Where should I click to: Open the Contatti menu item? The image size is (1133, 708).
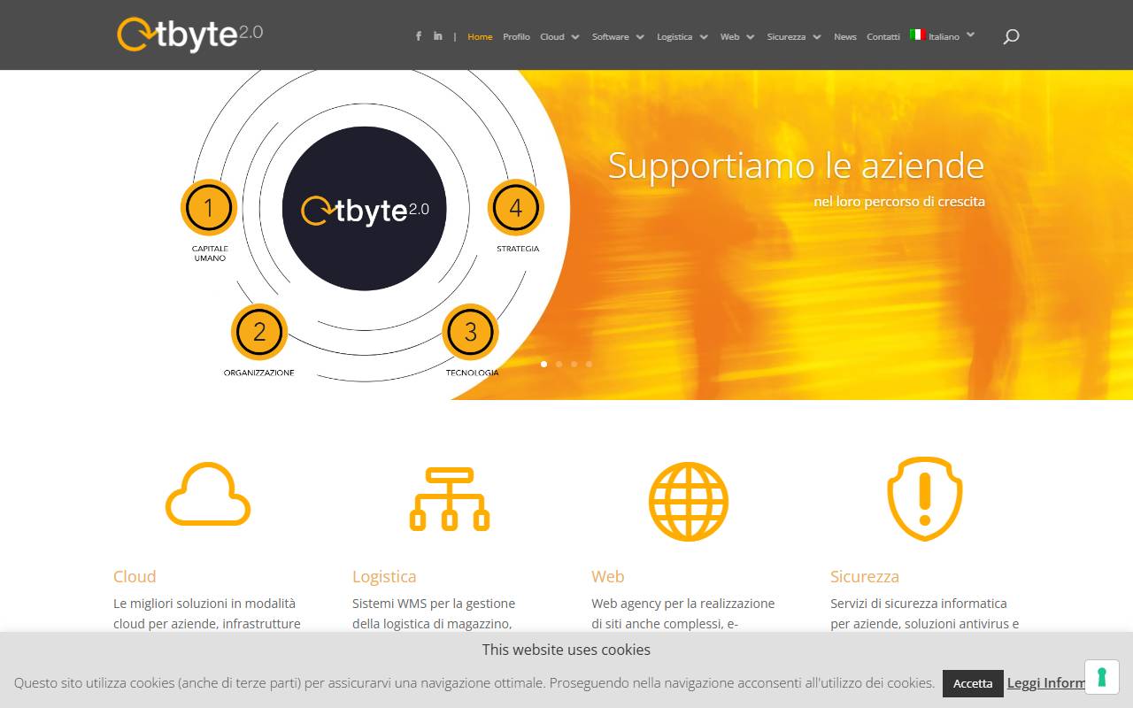point(883,37)
